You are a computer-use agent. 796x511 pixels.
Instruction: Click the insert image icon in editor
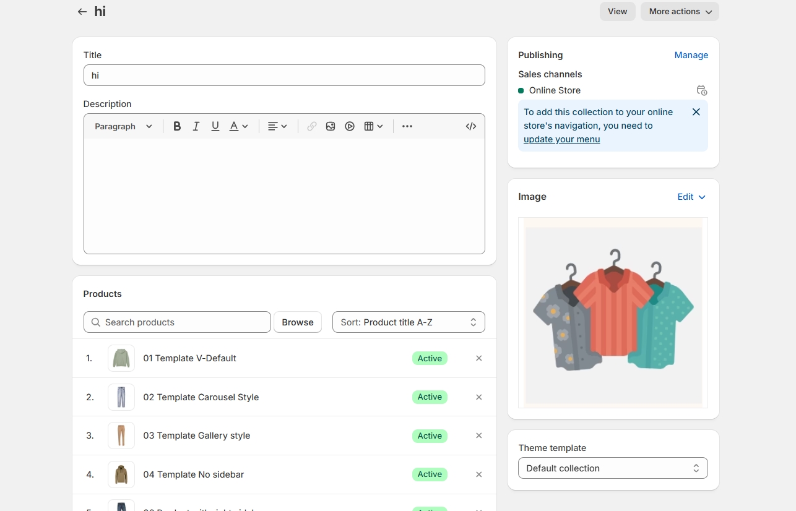[331, 126]
